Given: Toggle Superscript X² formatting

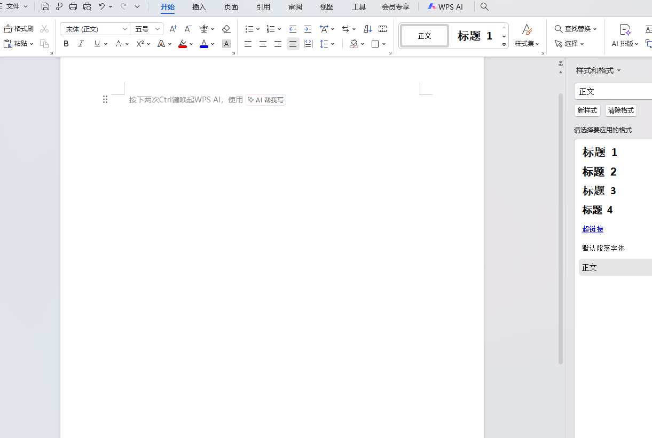Looking at the screenshot, I should pyautogui.click(x=140, y=44).
